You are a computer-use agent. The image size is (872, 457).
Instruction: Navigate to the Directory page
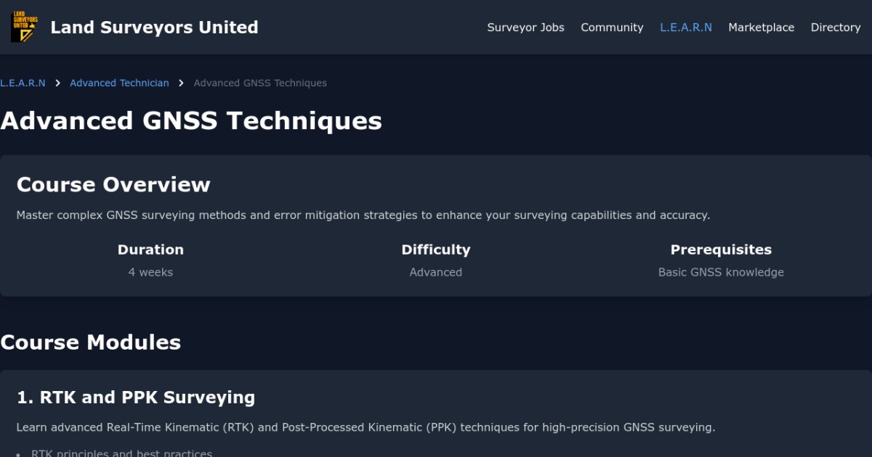point(835,28)
